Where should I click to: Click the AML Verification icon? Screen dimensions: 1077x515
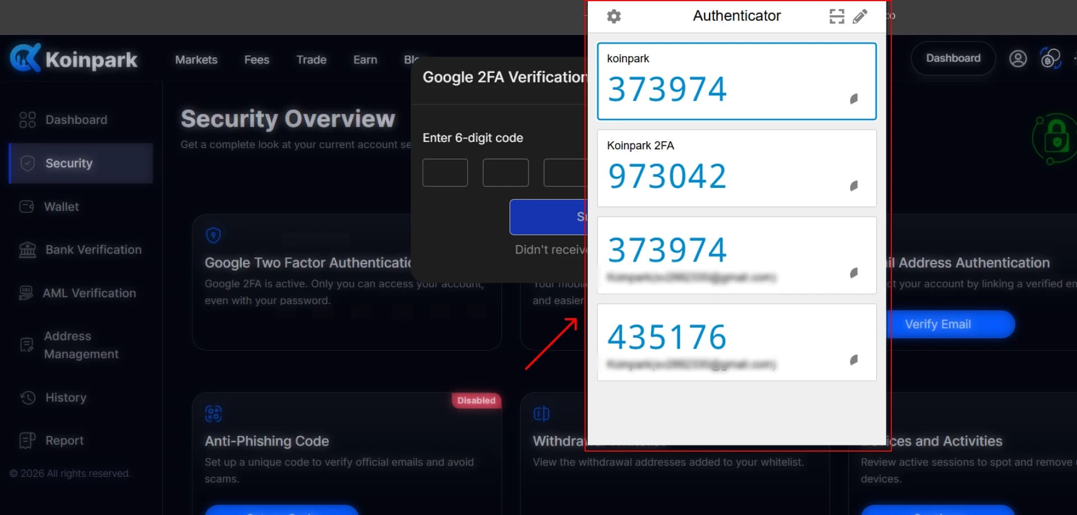(x=26, y=293)
